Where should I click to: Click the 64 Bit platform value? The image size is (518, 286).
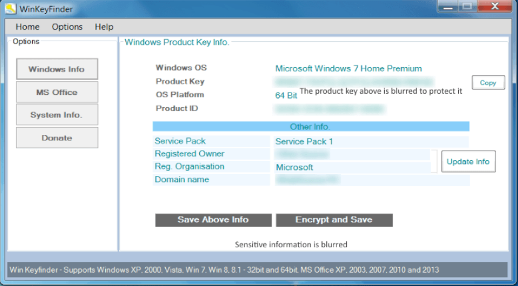286,96
